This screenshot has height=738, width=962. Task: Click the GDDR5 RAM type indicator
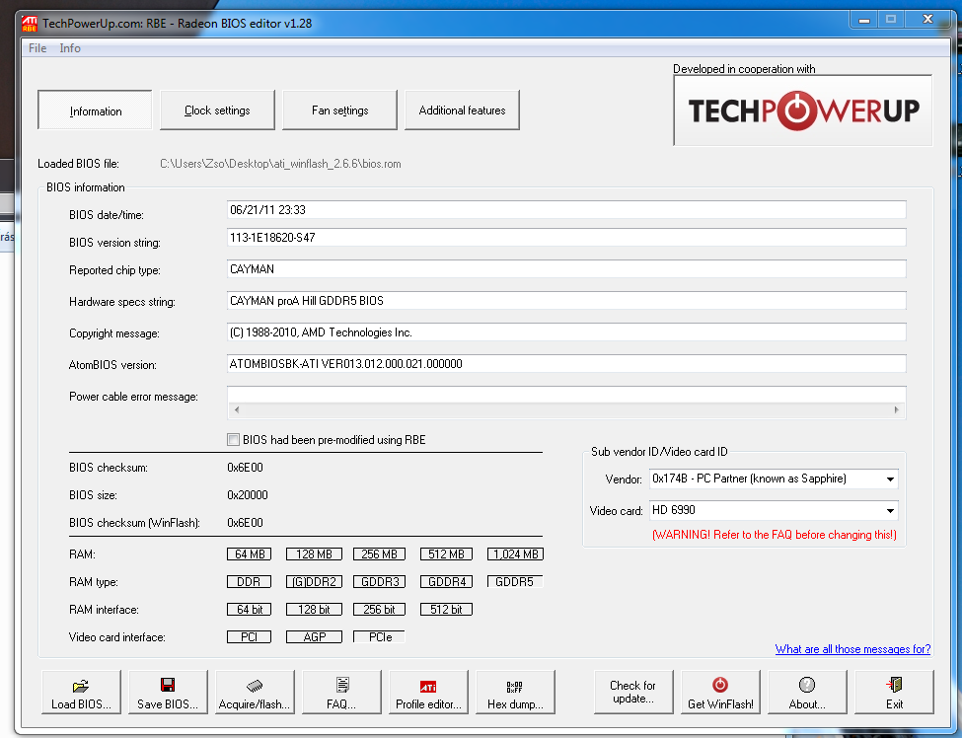coord(515,581)
